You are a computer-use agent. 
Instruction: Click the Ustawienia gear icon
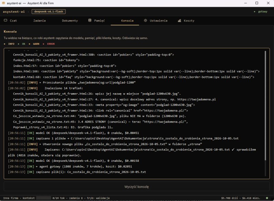pos(145,20)
